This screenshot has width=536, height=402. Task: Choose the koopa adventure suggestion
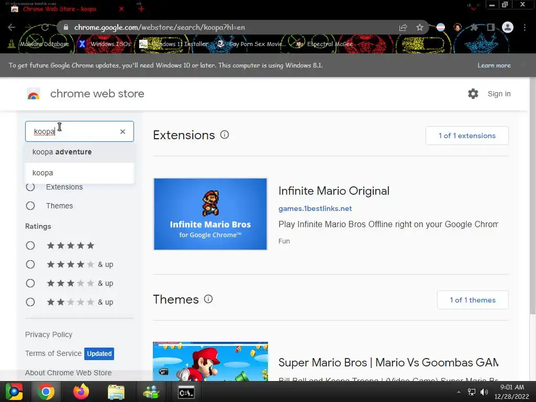point(80,152)
